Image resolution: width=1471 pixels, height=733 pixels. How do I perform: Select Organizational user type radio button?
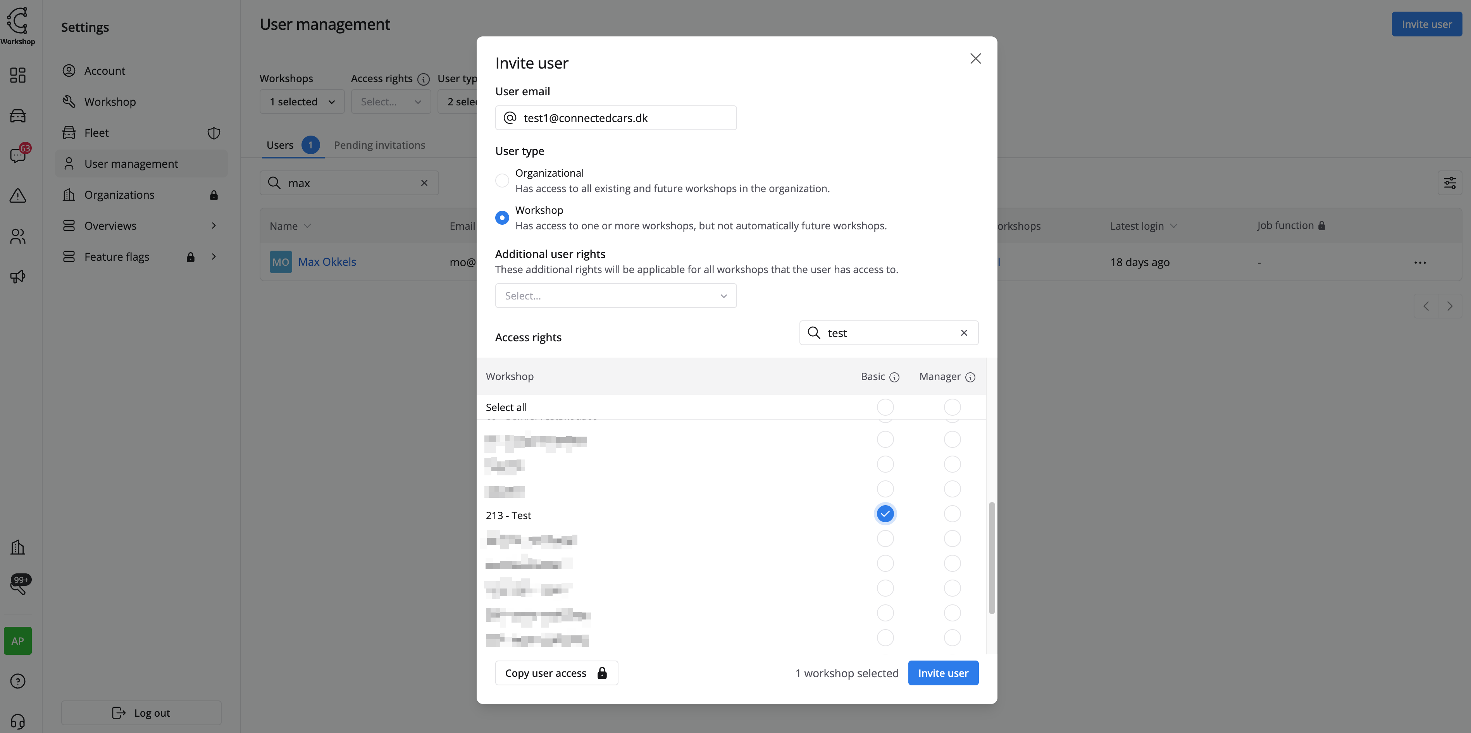coord(502,181)
